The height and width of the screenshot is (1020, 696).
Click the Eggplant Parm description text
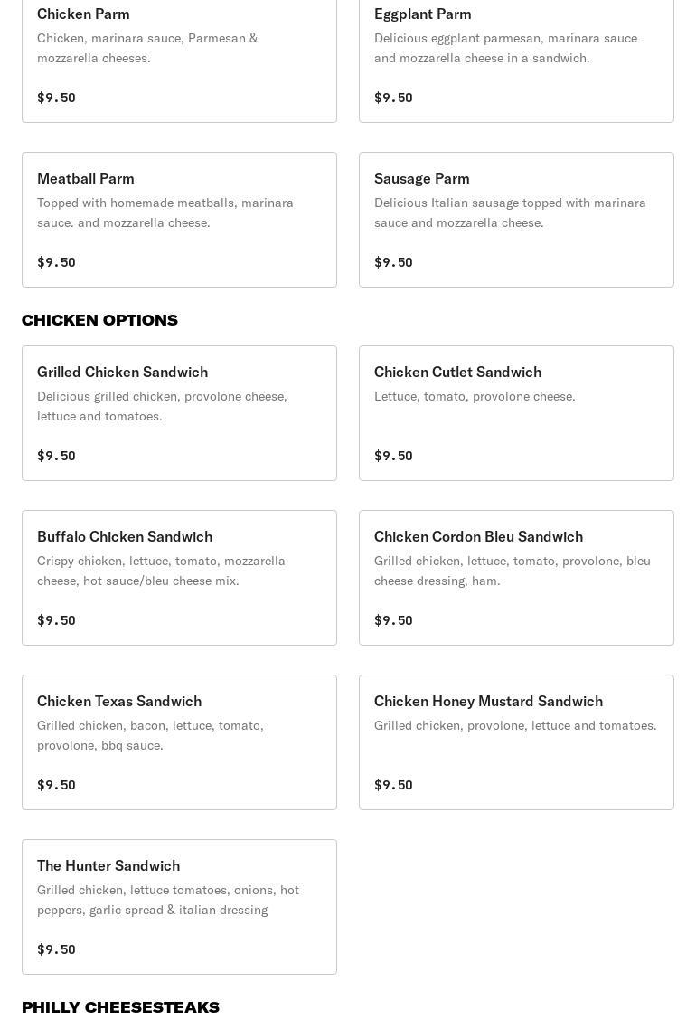coord(505,48)
